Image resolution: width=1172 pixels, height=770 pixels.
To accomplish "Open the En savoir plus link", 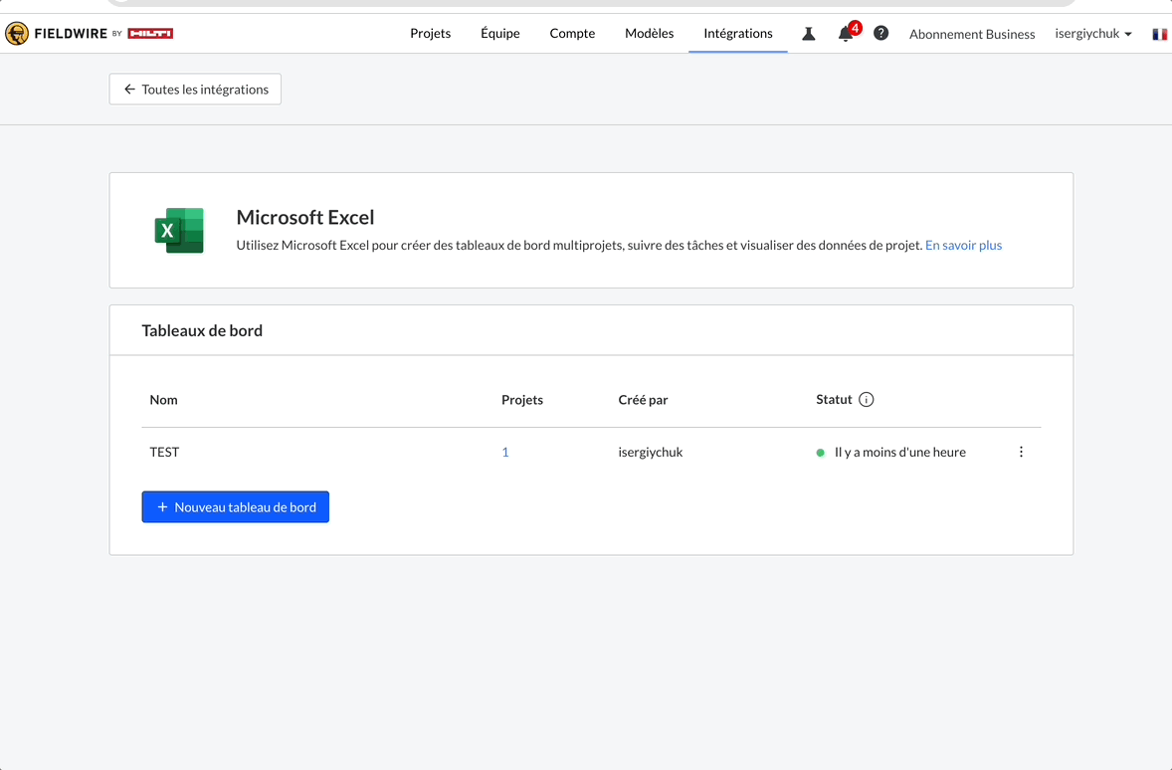I will click(963, 245).
